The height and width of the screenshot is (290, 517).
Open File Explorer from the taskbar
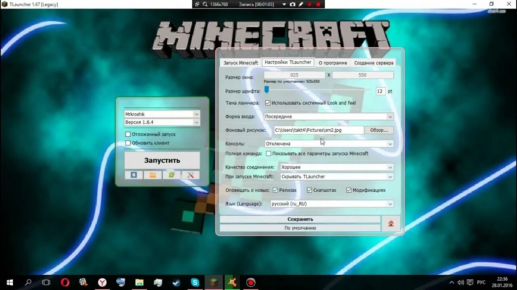139,282
